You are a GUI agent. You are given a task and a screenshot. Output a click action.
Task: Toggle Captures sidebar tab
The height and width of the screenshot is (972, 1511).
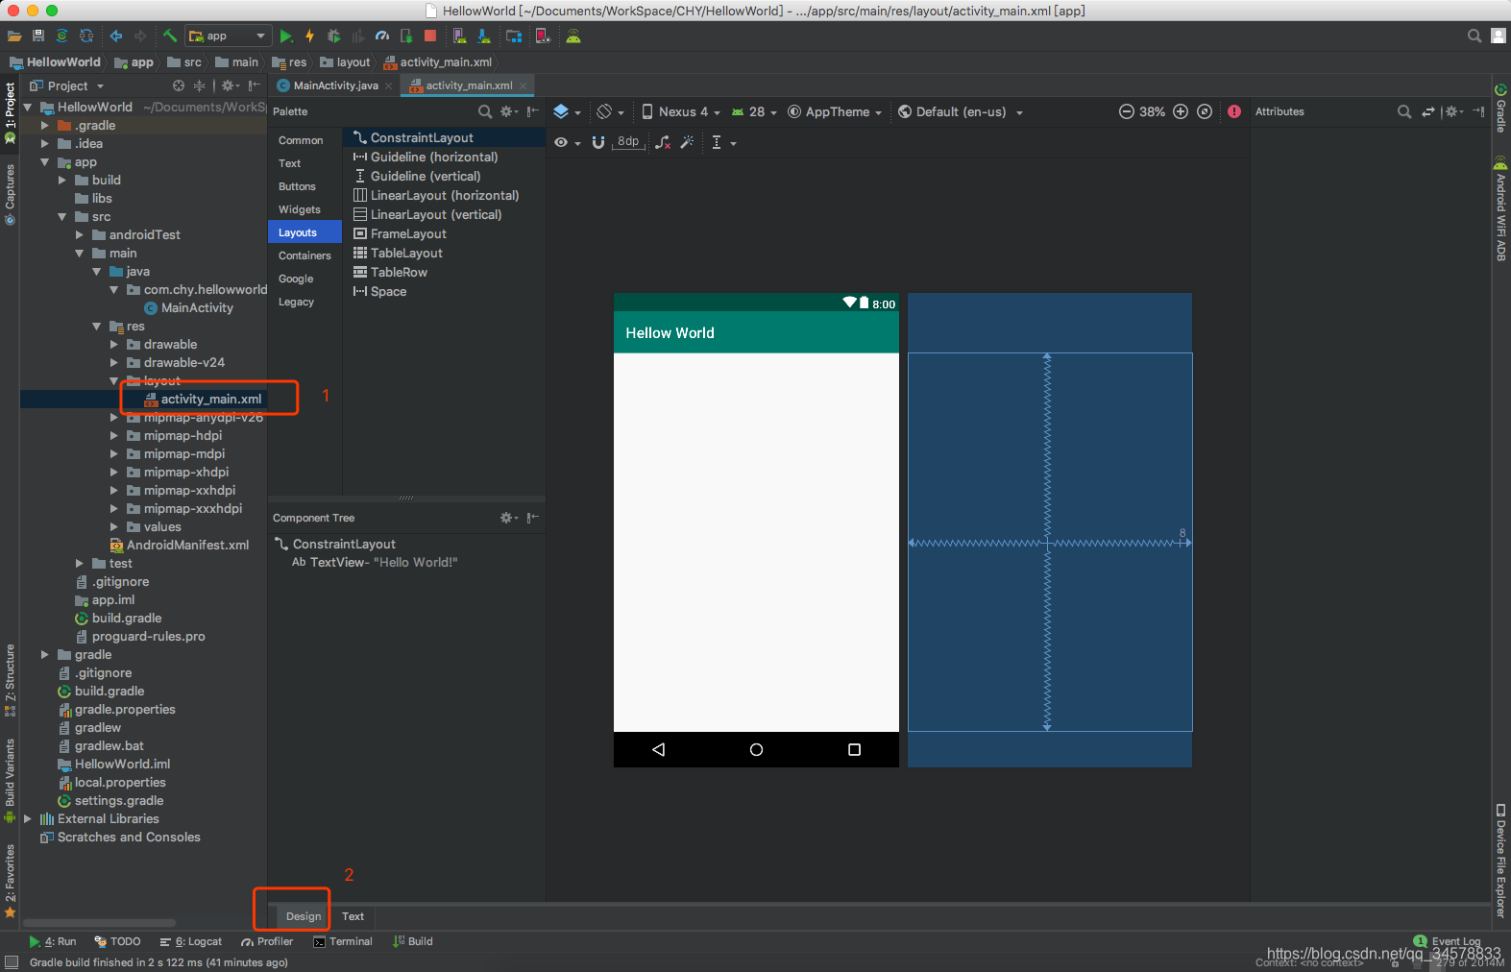pyautogui.click(x=10, y=194)
